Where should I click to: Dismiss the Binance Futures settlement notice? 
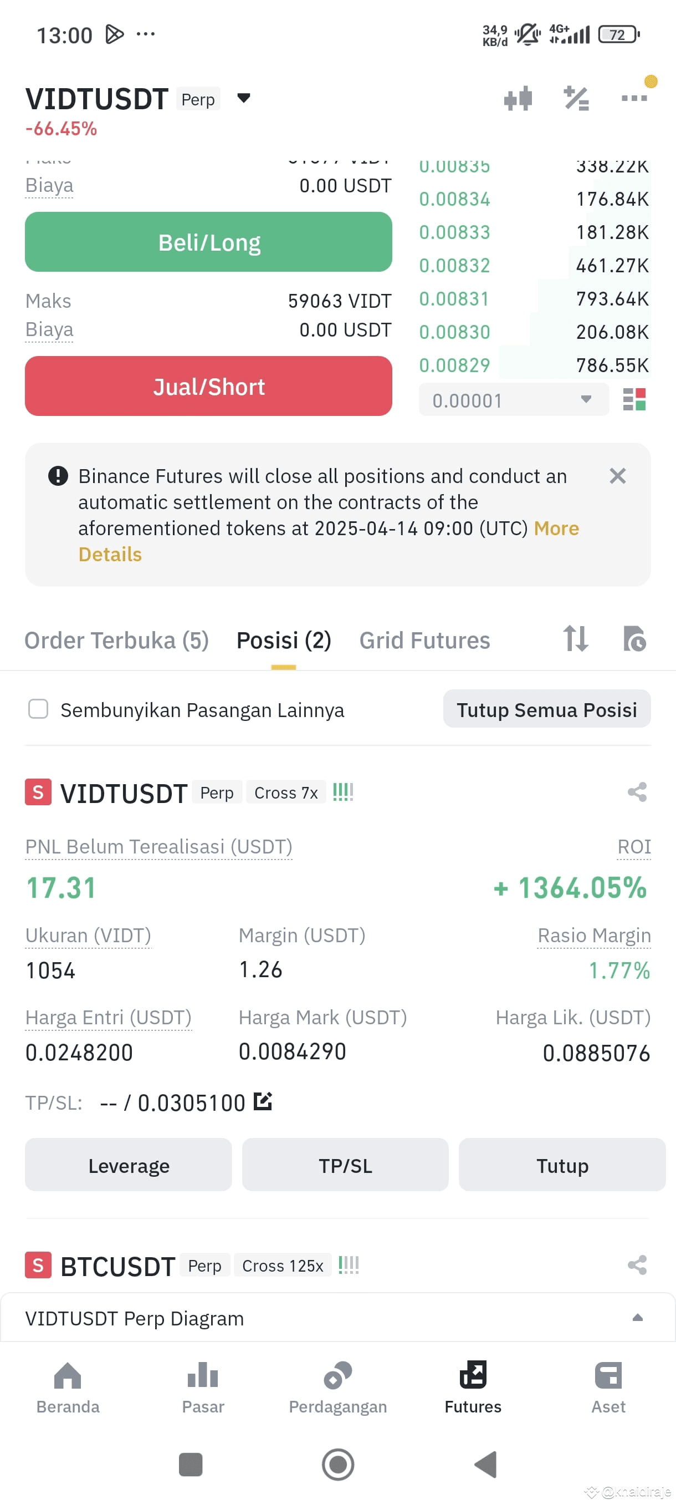(x=618, y=476)
